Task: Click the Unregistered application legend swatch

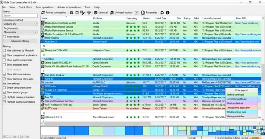Action: coord(242,108)
